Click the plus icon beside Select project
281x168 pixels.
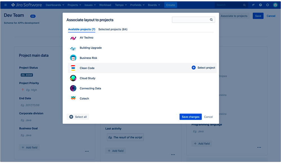[194, 68]
